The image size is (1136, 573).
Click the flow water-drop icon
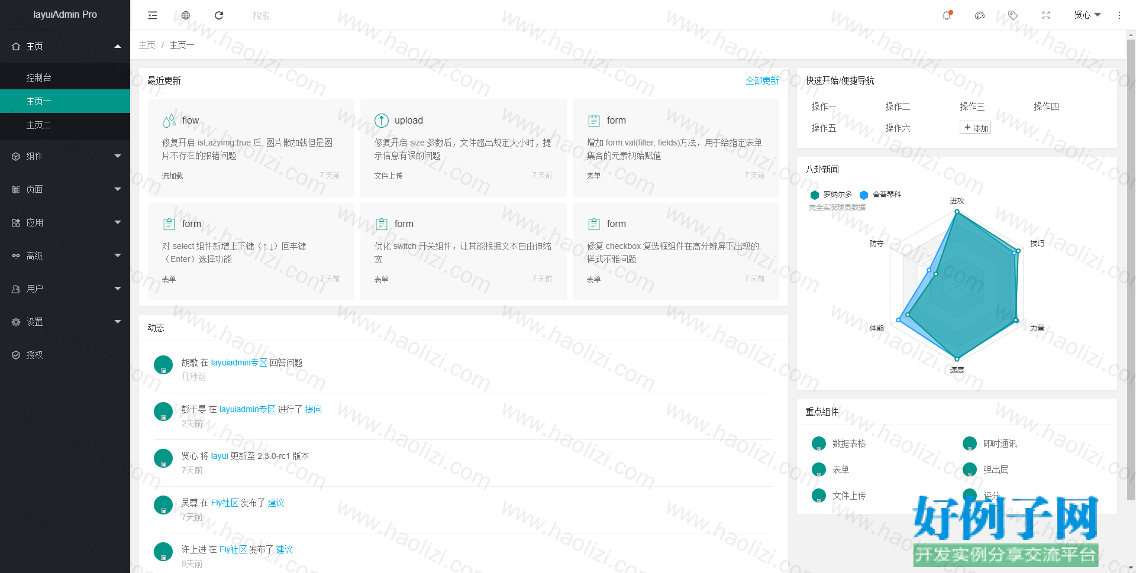click(169, 121)
